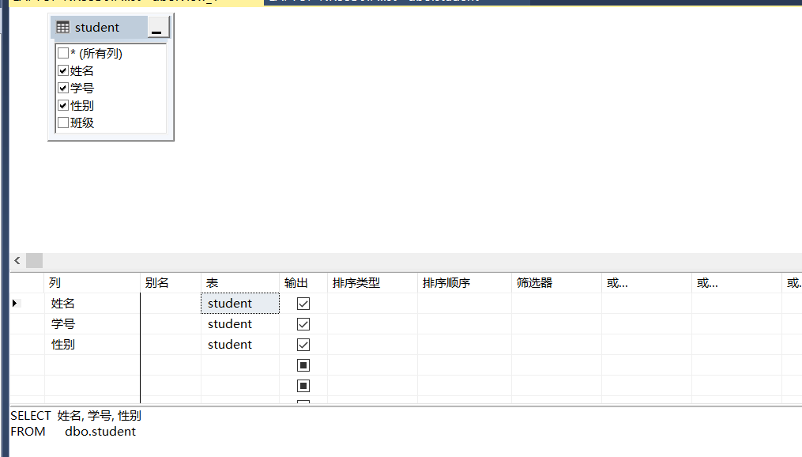Toggle output checkbox for 姓名 grid row
Viewport: 802px width, 457px height.
coord(303,304)
